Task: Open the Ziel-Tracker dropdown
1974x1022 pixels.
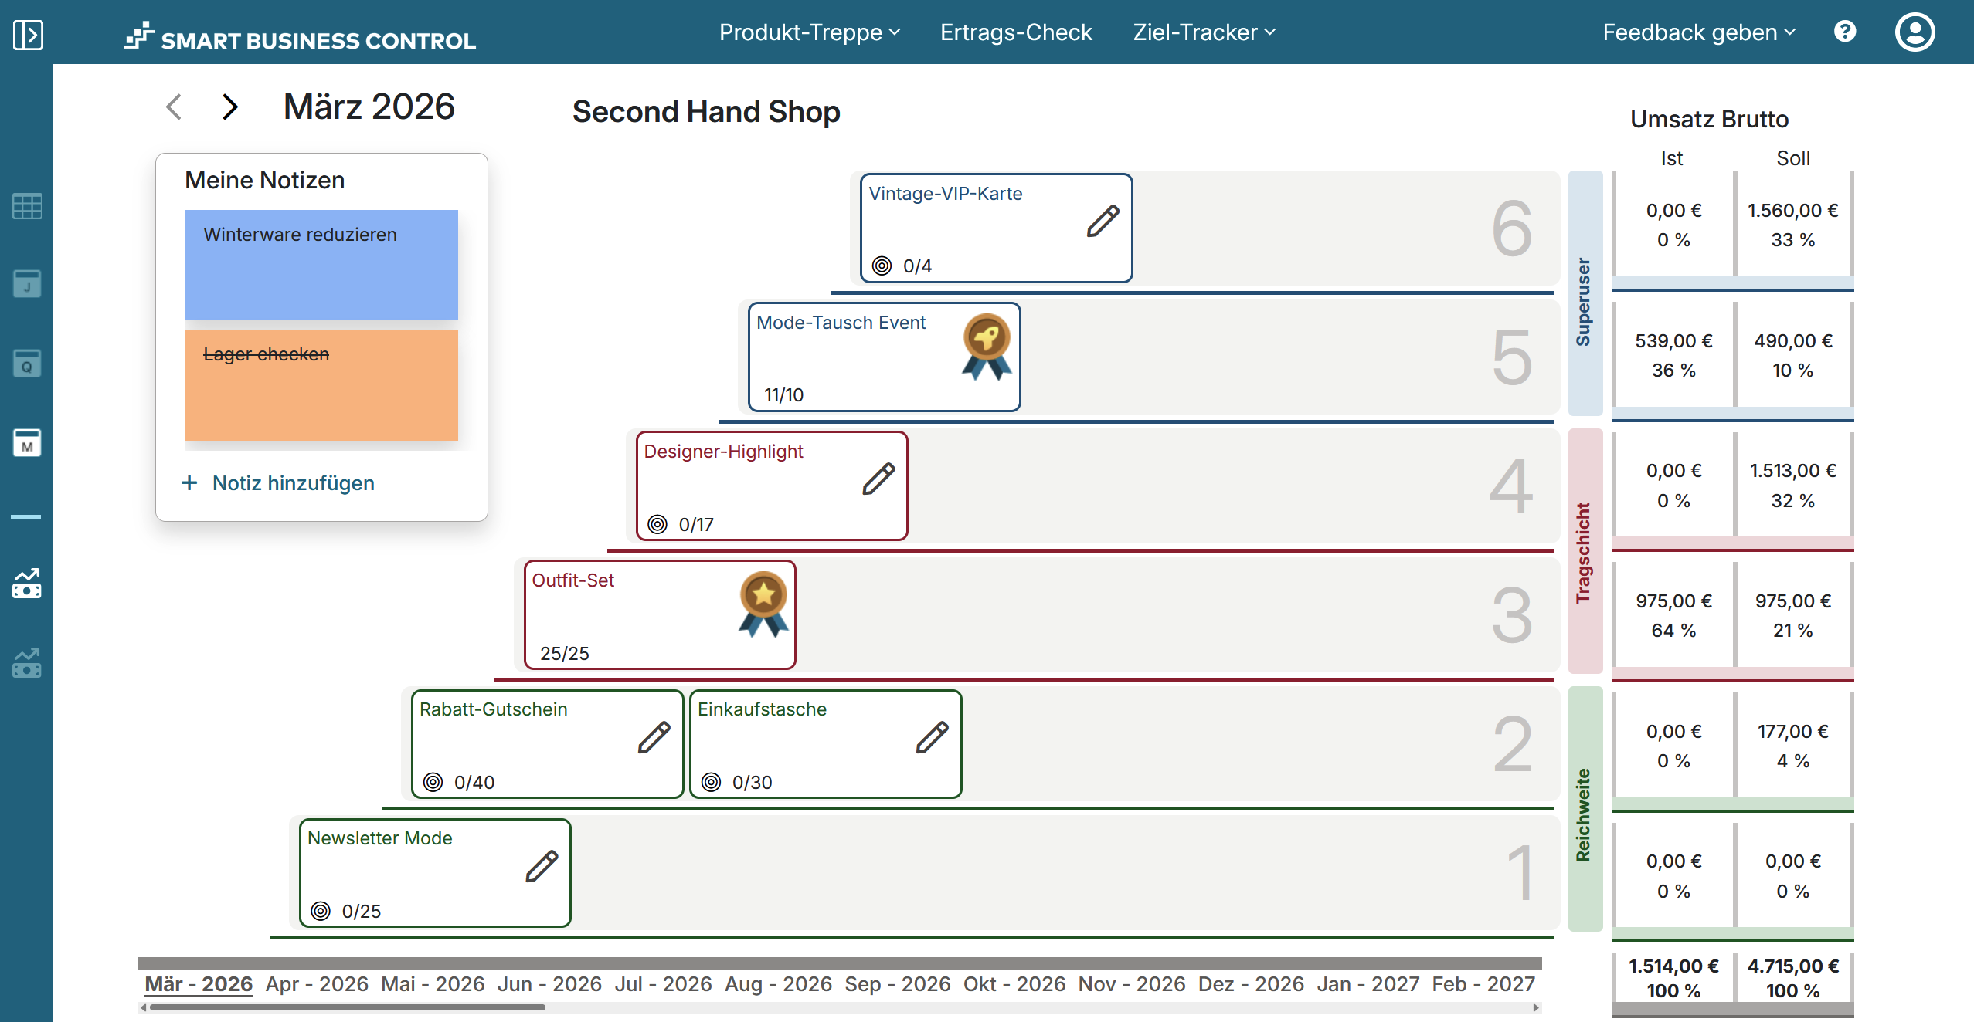Action: [x=1203, y=32]
